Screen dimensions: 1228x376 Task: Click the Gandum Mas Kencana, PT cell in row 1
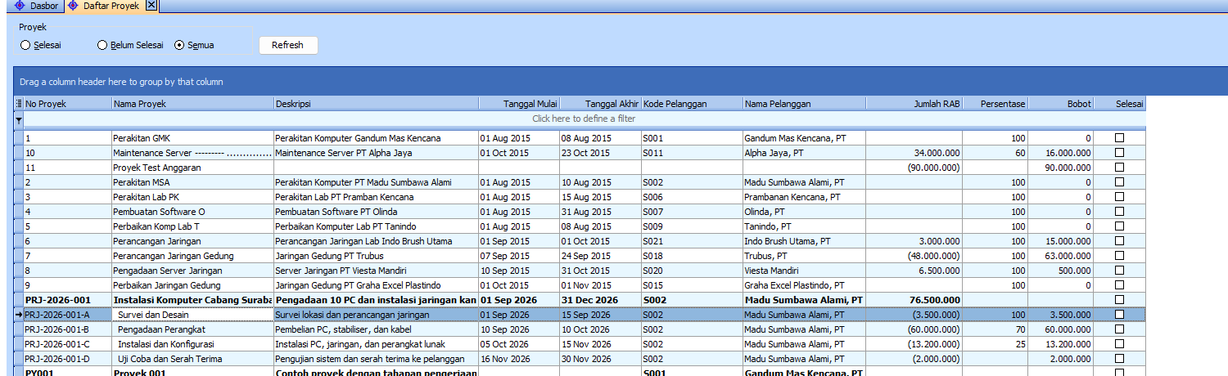tap(804, 138)
